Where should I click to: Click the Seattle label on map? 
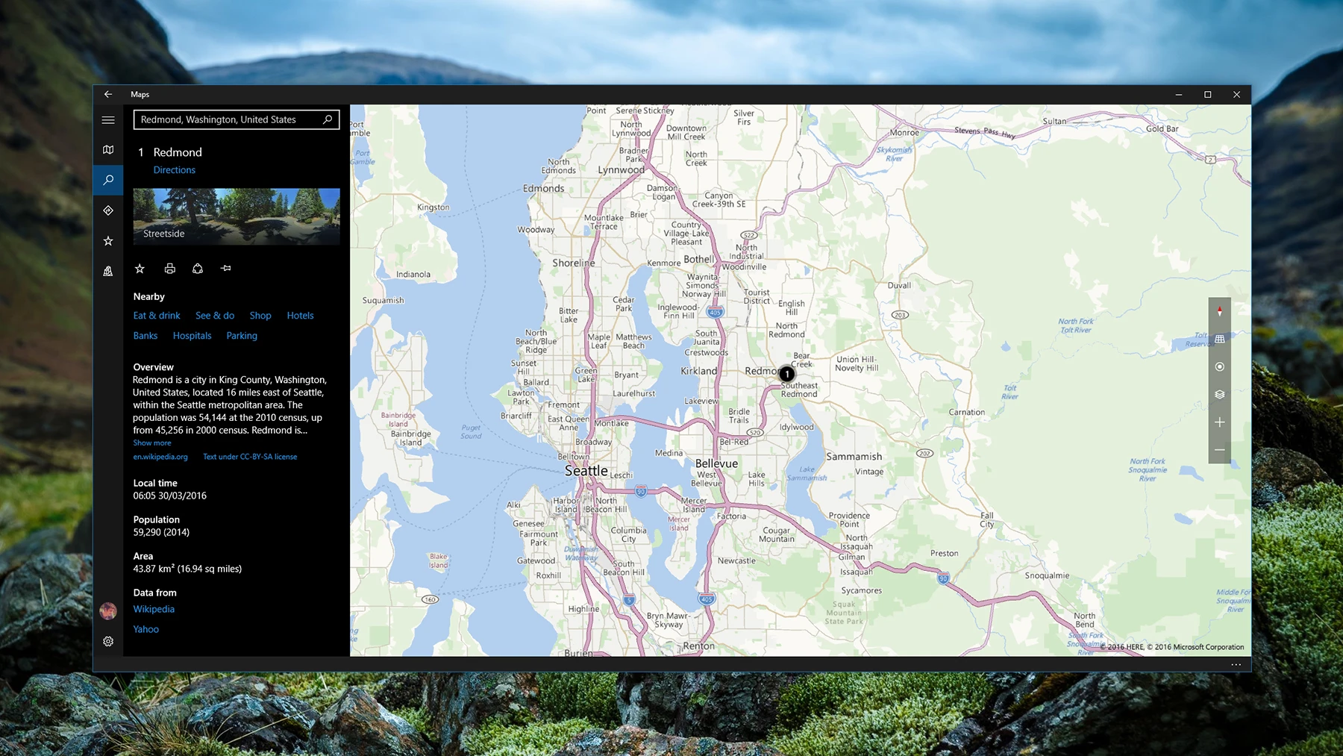point(586,471)
